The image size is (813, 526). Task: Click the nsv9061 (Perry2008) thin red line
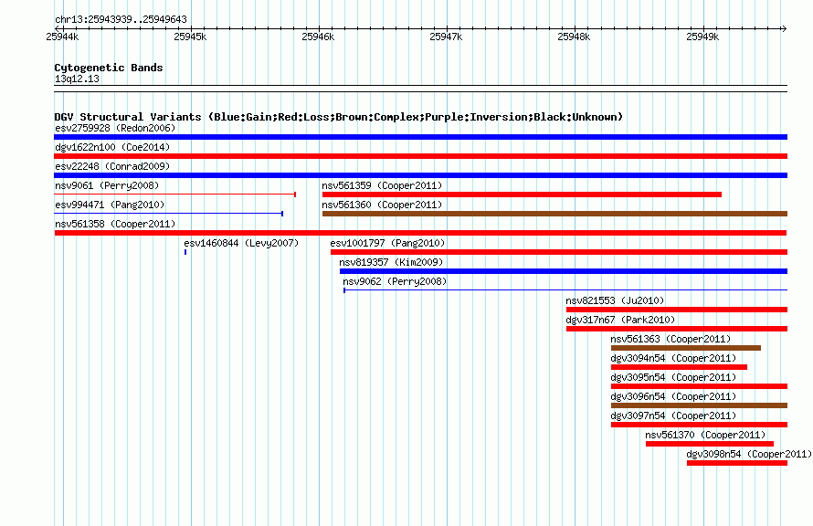click(x=174, y=195)
